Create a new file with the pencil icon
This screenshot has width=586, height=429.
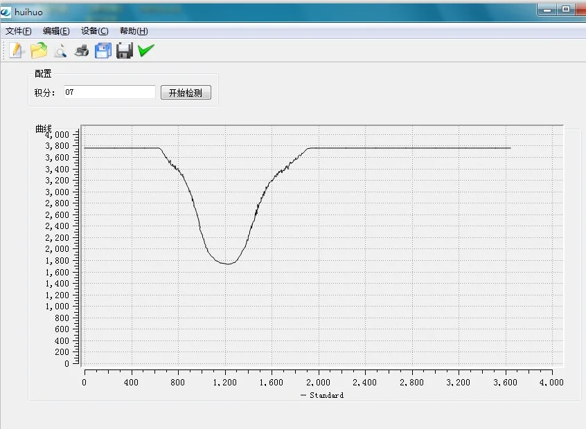[x=15, y=50]
